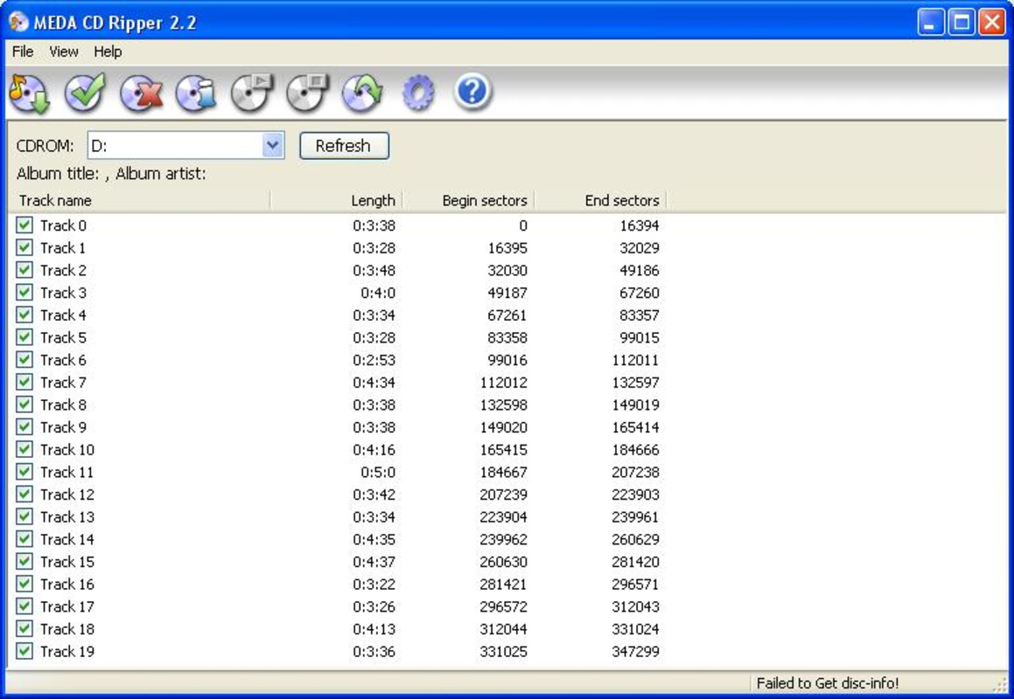Click length value 0:2:53 of Track 6

pos(374,360)
